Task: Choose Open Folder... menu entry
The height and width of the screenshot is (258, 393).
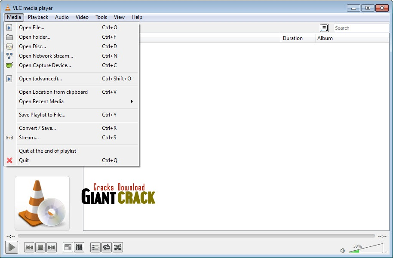Action: point(71,37)
